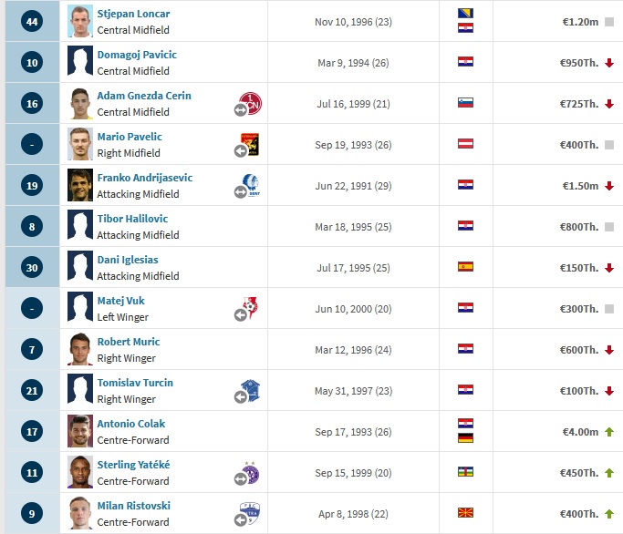Click the €1.50m market value link
Image resolution: width=623 pixels, height=534 pixels.
click(x=580, y=186)
